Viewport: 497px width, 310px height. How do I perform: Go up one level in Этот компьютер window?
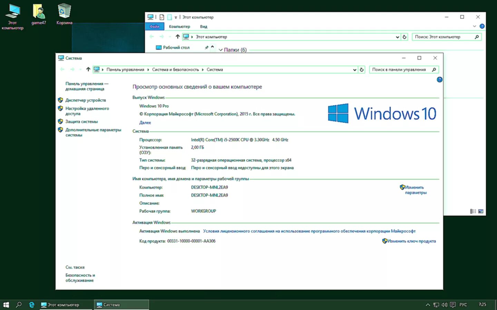tap(177, 37)
